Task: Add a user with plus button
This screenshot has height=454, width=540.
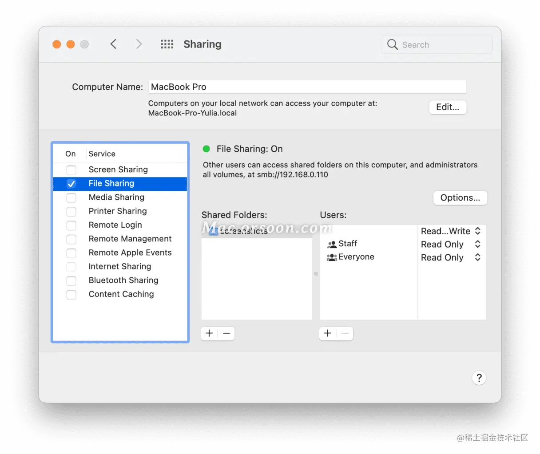Action: 328,333
